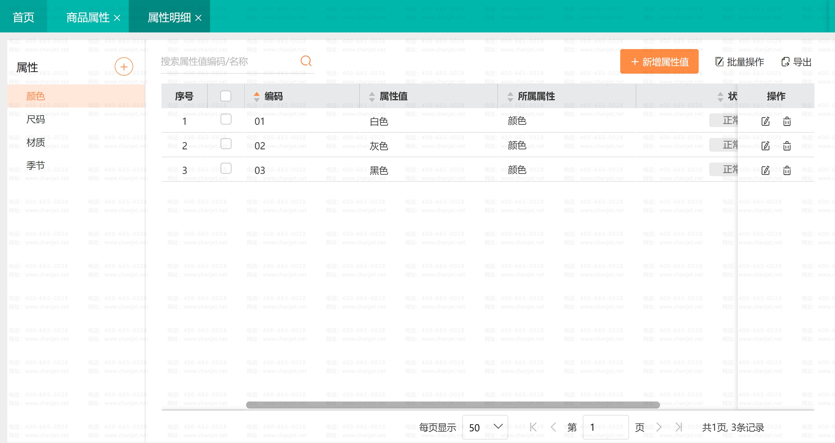Toggle the select-all header checkbox

tap(226, 96)
